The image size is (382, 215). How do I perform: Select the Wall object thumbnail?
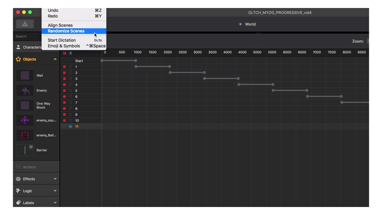[25, 76]
